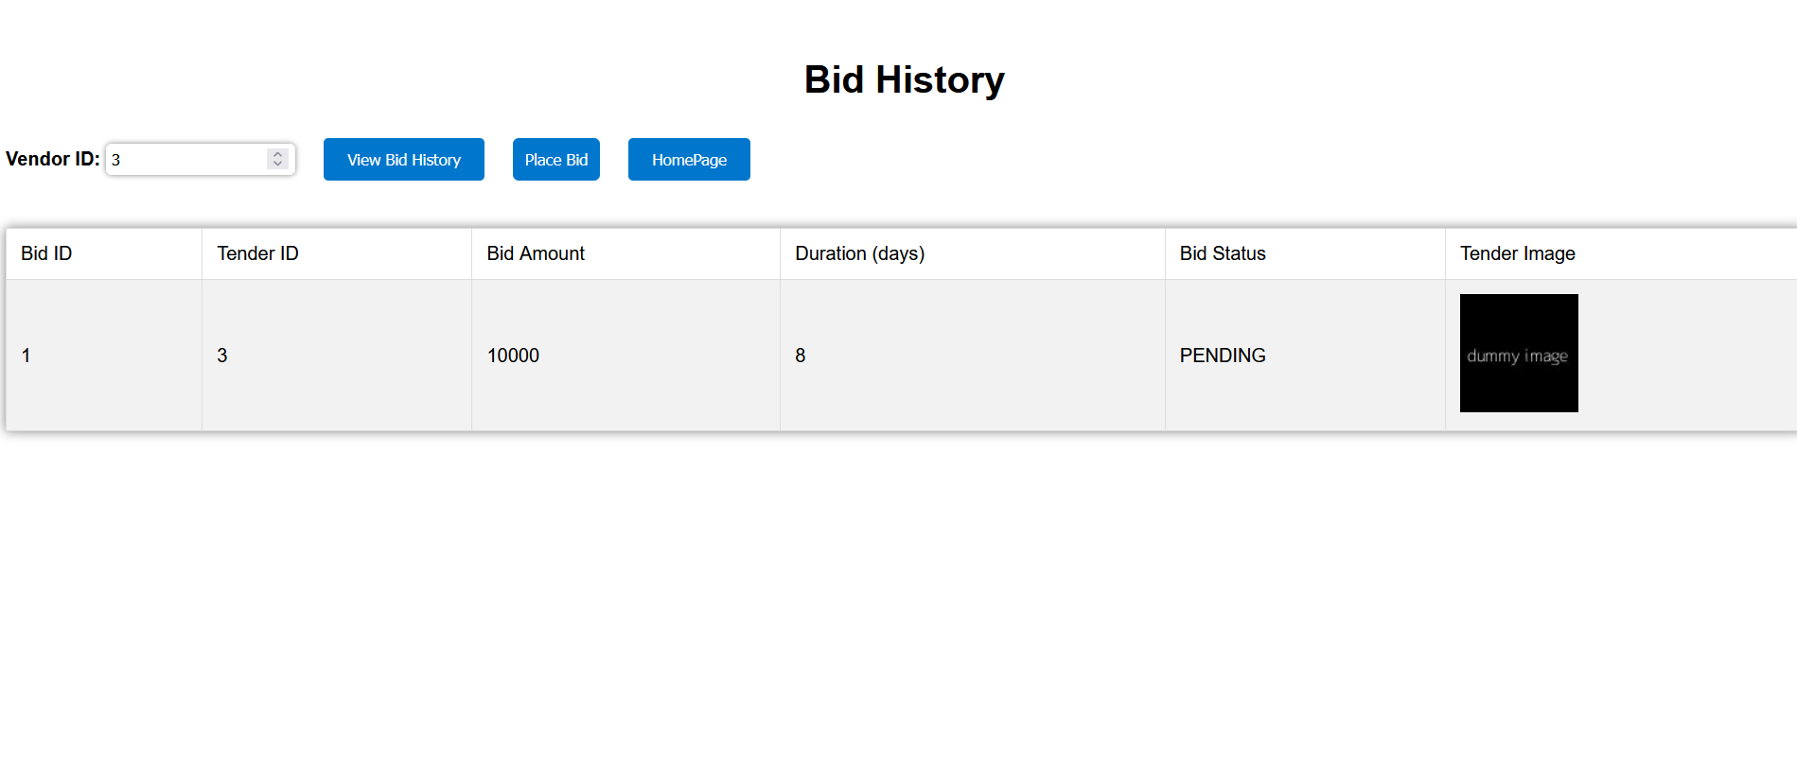The image size is (1797, 782).
Task: Click the Bid Status column header
Action: tap(1223, 252)
